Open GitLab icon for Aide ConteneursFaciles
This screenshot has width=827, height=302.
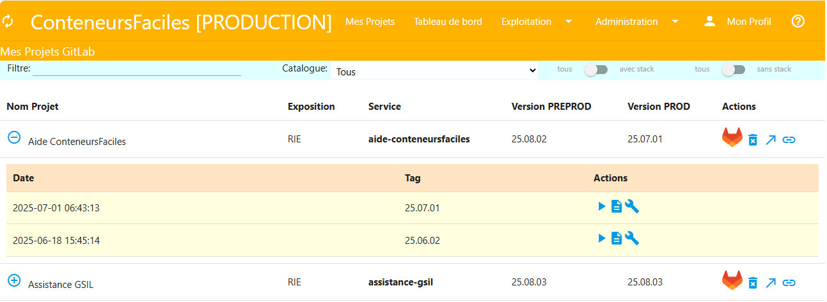pos(732,138)
